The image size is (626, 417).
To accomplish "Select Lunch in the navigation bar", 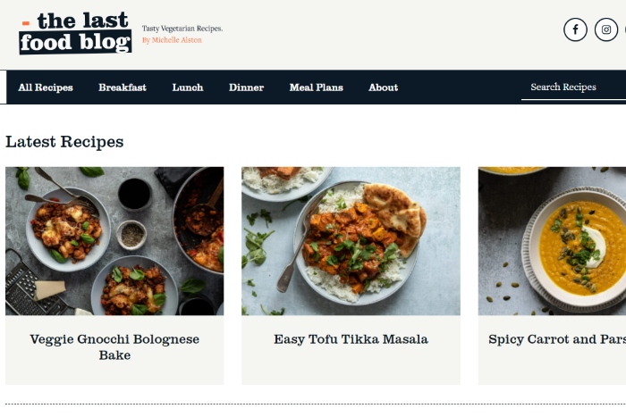I will click(x=188, y=88).
